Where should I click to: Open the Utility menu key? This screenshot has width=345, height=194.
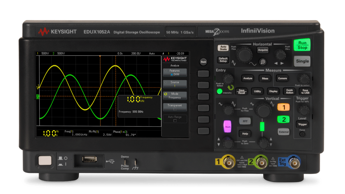(257, 91)
